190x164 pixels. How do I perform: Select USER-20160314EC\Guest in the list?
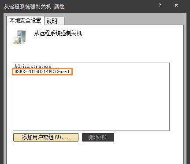pos(42,72)
